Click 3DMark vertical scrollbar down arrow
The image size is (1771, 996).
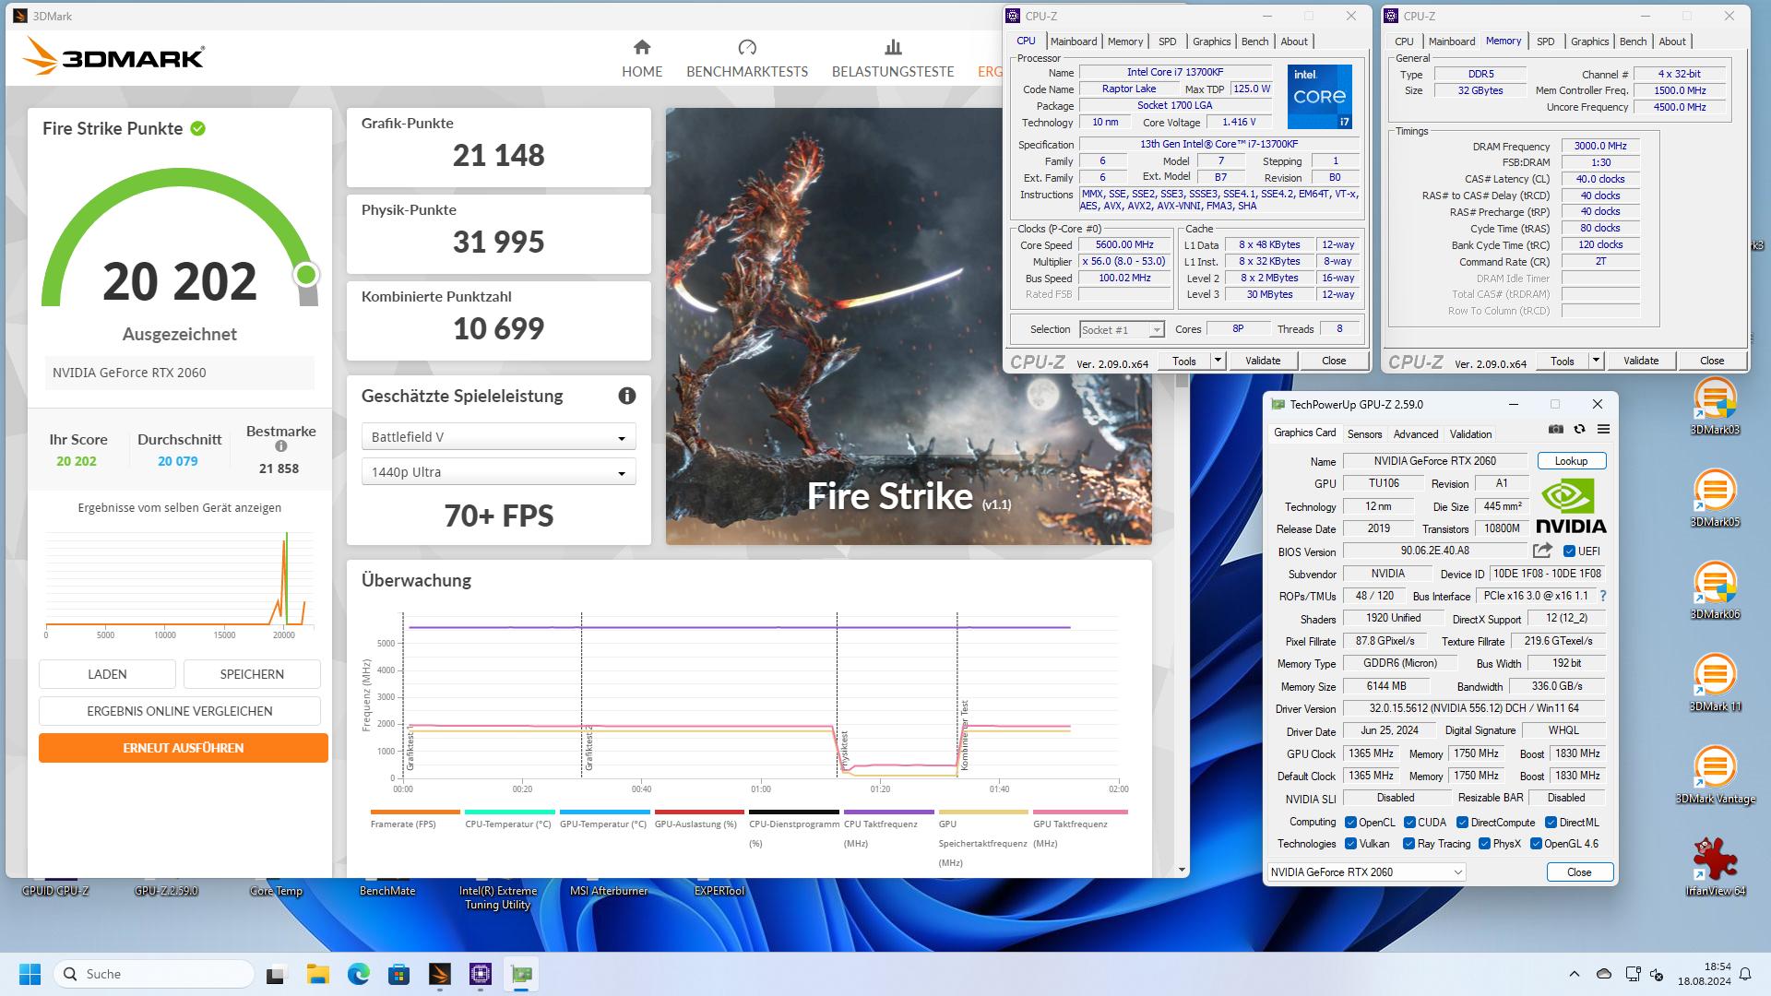[x=1182, y=869]
